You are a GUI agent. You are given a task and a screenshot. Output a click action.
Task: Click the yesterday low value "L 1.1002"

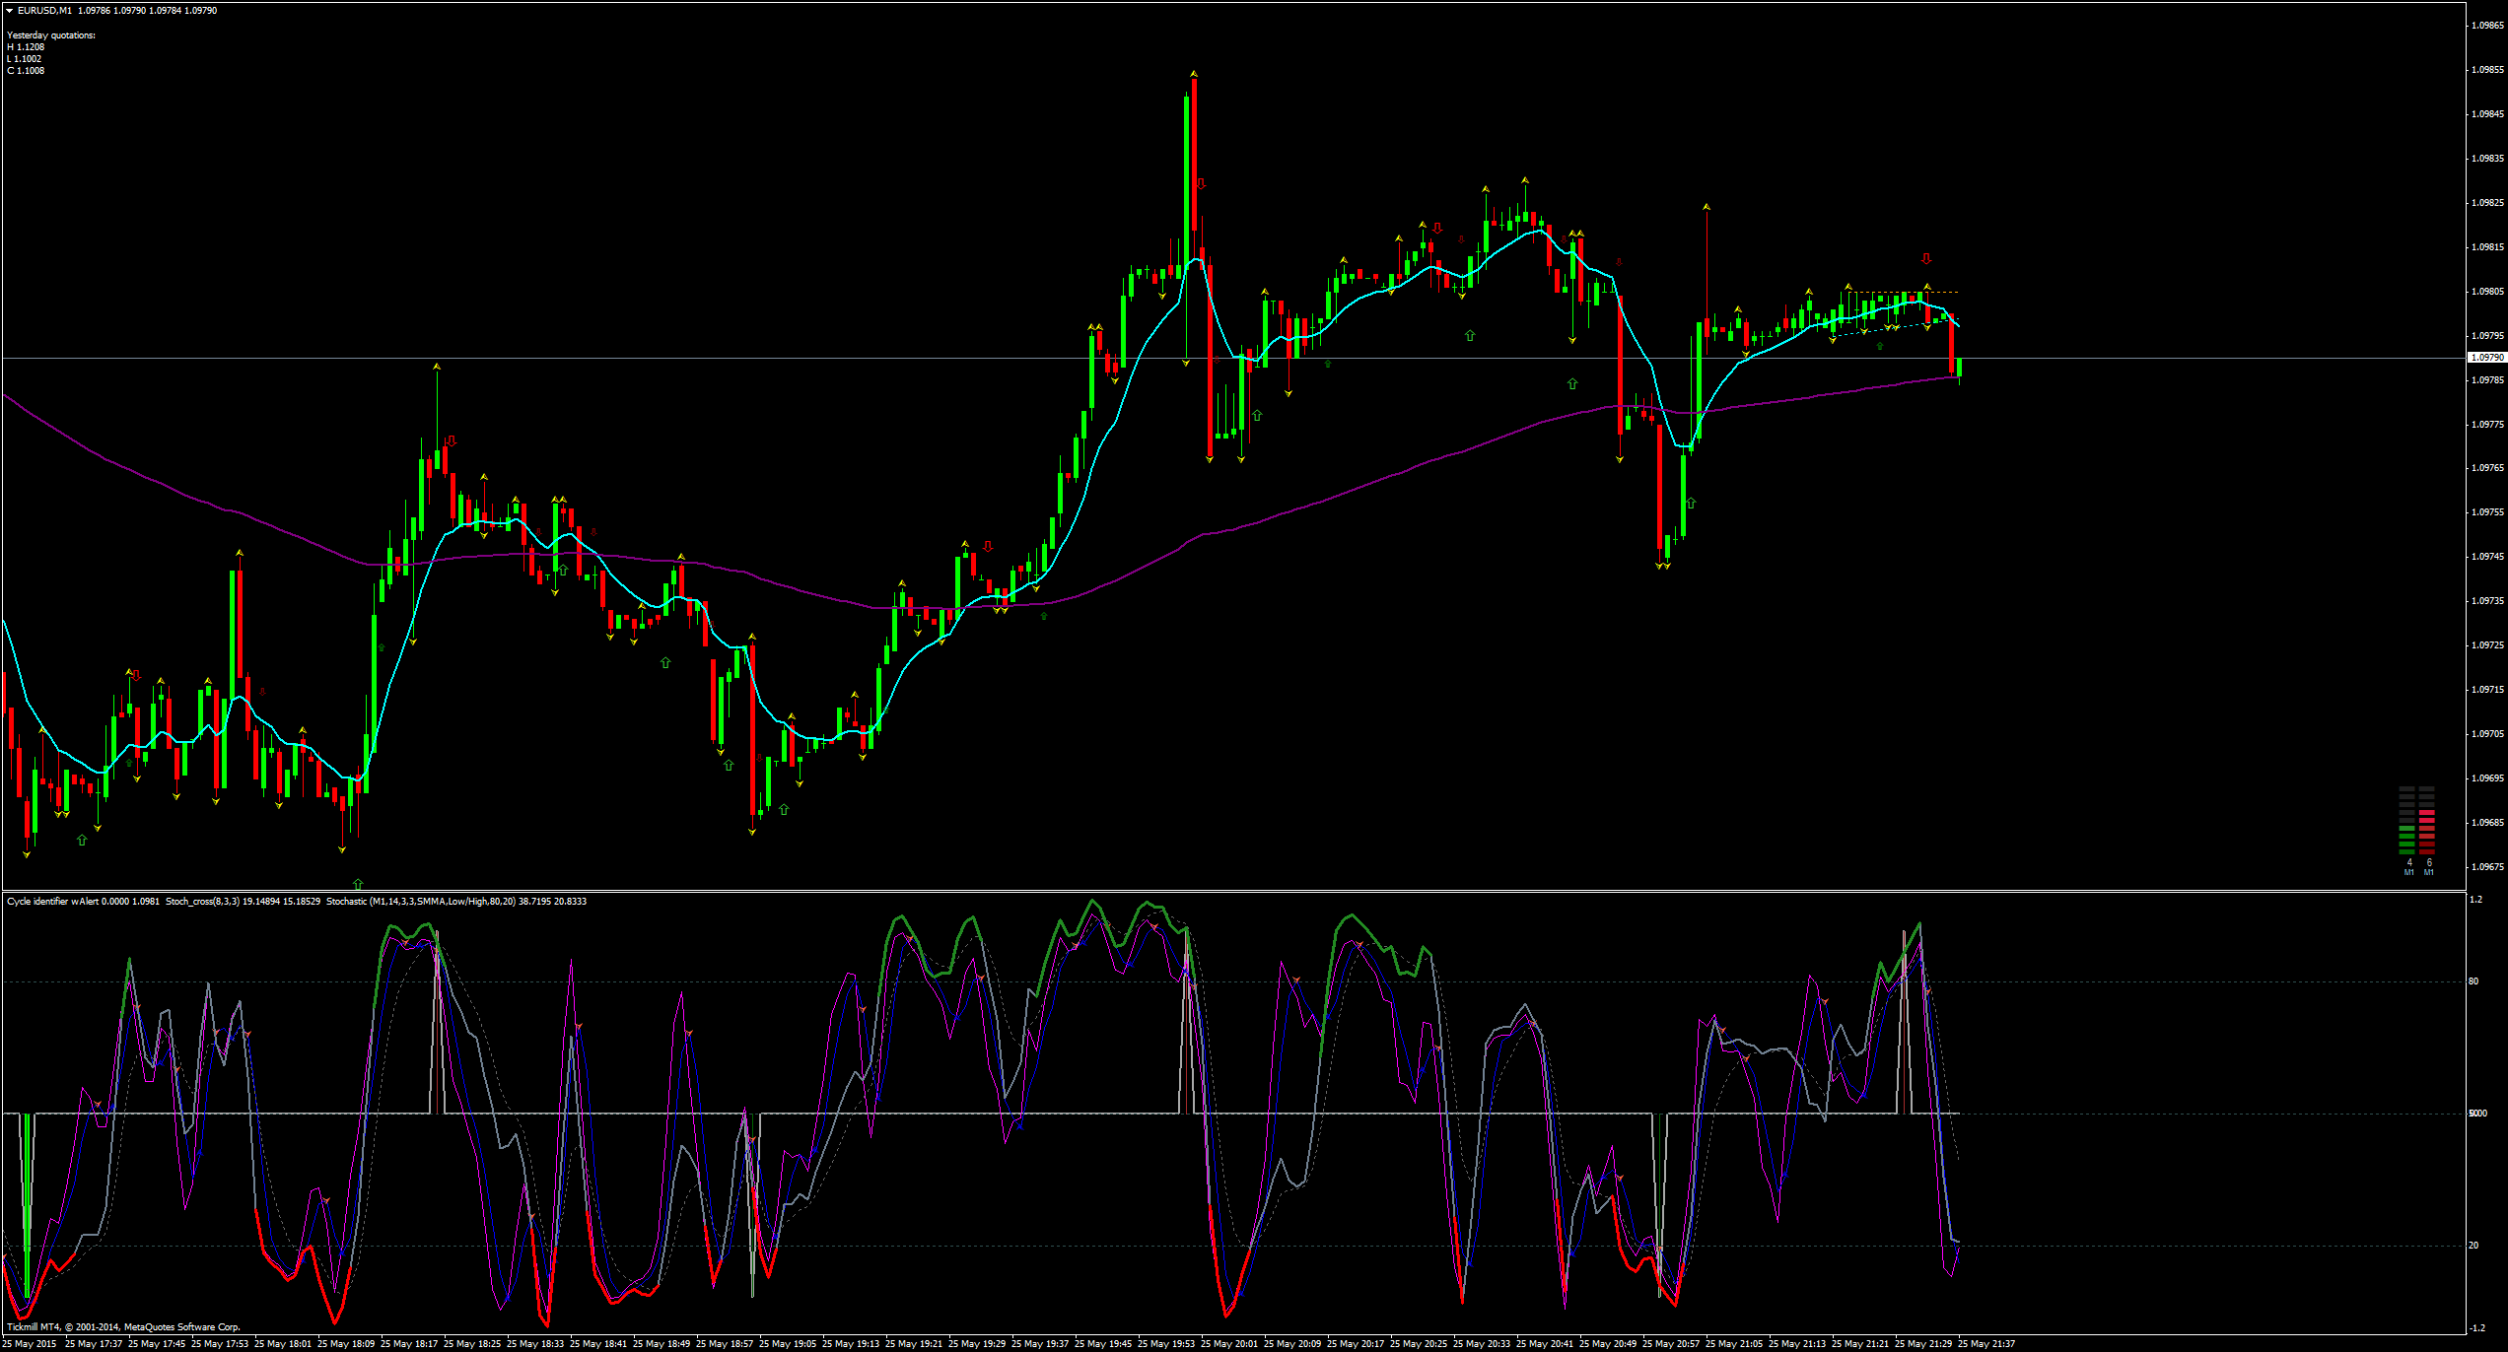tap(25, 59)
